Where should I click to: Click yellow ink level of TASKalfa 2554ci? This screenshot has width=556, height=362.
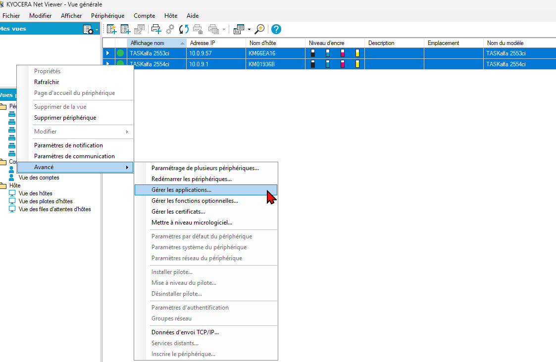[x=357, y=64]
